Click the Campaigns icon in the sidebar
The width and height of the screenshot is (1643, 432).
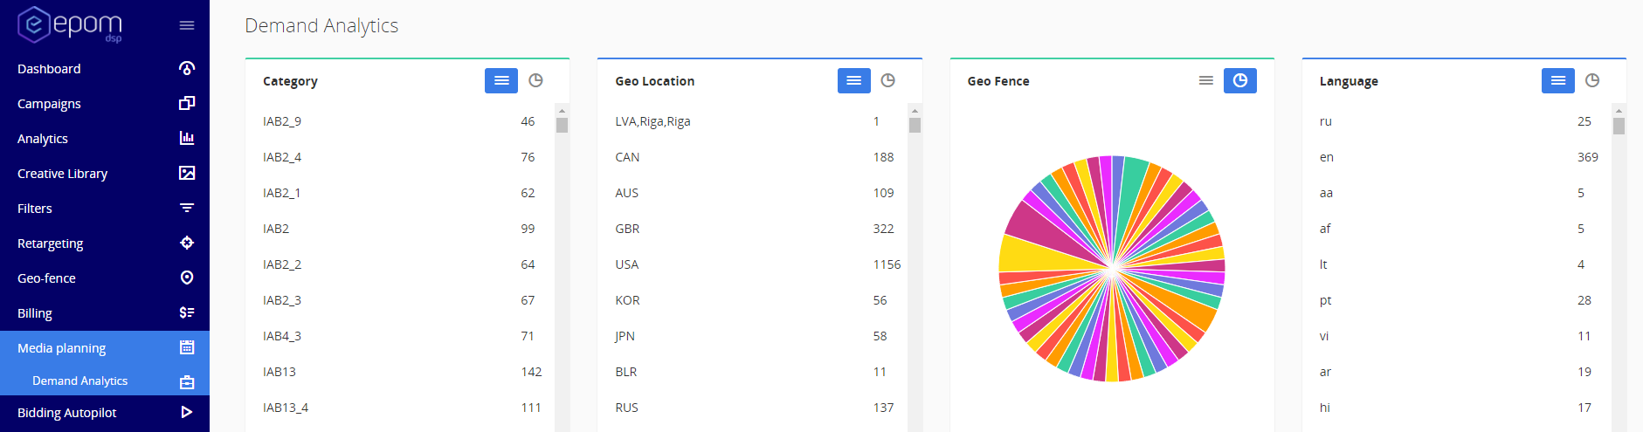pyautogui.click(x=187, y=103)
